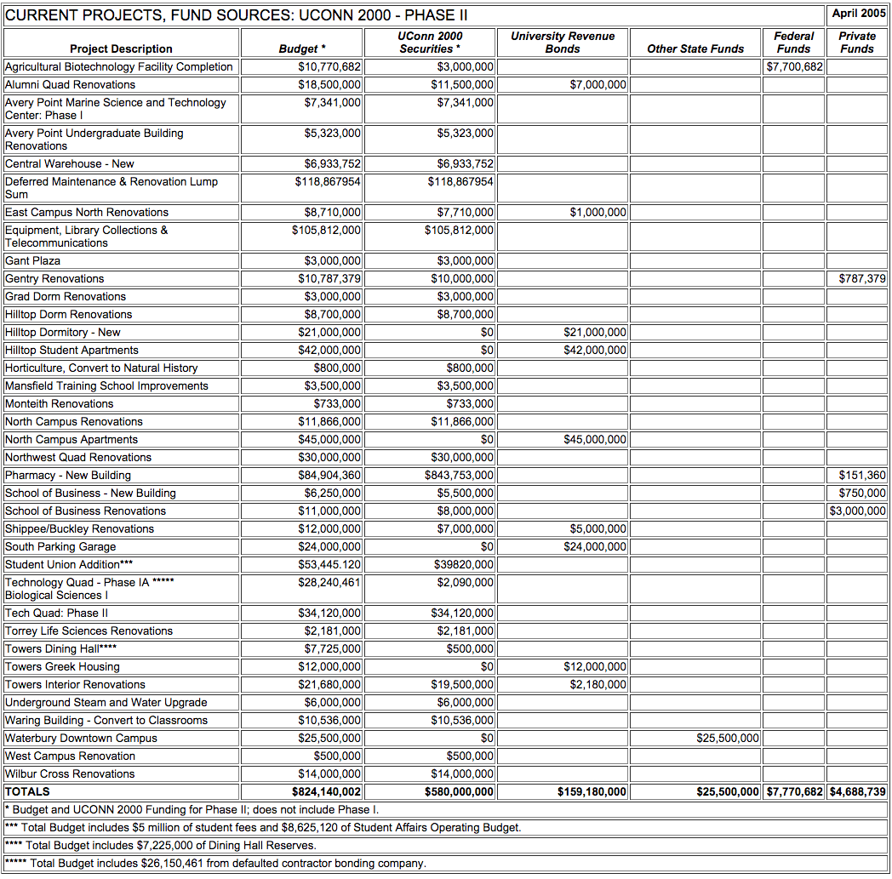Image resolution: width=892 pixels, height=879 pixels.
Task: Click the total budget $824,140,002
Action: point(326,791)
